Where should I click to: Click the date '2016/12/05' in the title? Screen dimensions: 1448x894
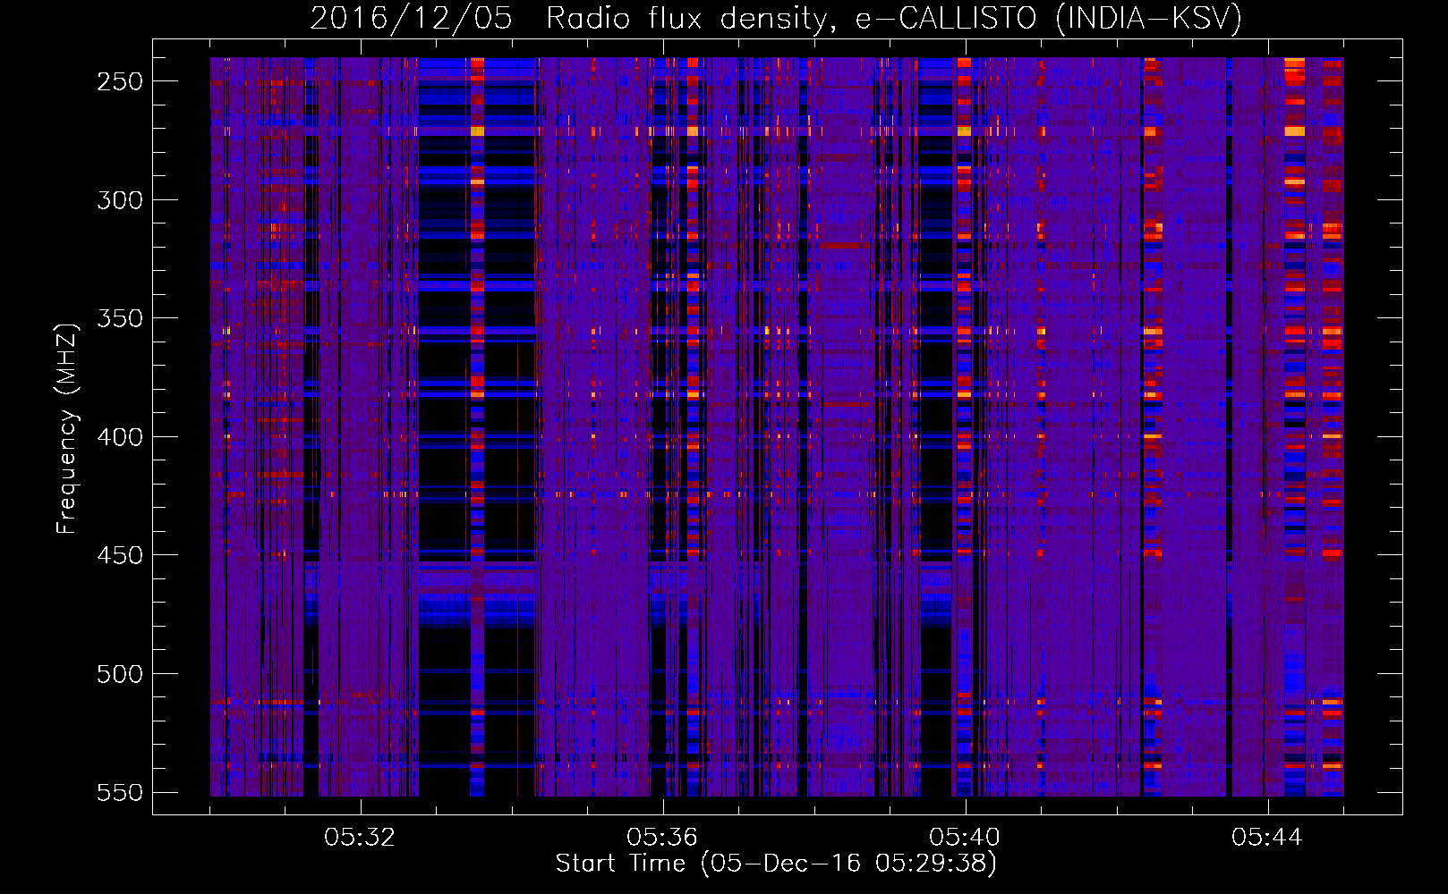point(412,19)
